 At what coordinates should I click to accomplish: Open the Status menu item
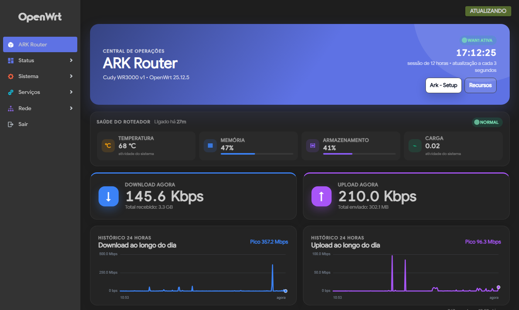(x=40, y=60)
